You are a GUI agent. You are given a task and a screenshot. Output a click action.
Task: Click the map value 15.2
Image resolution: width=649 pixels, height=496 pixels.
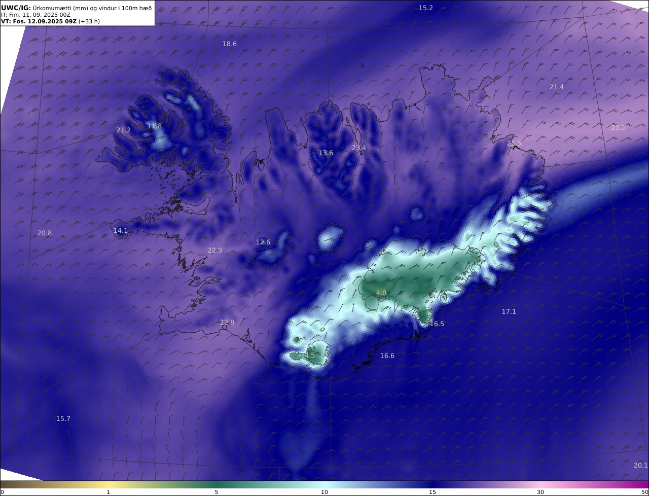(426, 8)
